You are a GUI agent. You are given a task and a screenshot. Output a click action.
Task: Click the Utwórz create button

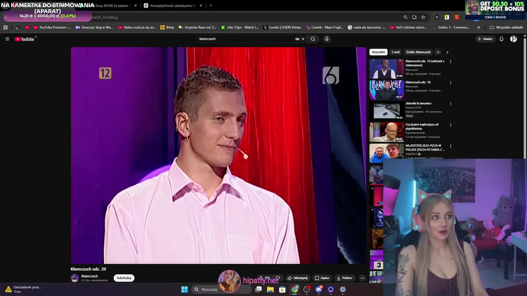pyautogui.click(x=485, y=39)
